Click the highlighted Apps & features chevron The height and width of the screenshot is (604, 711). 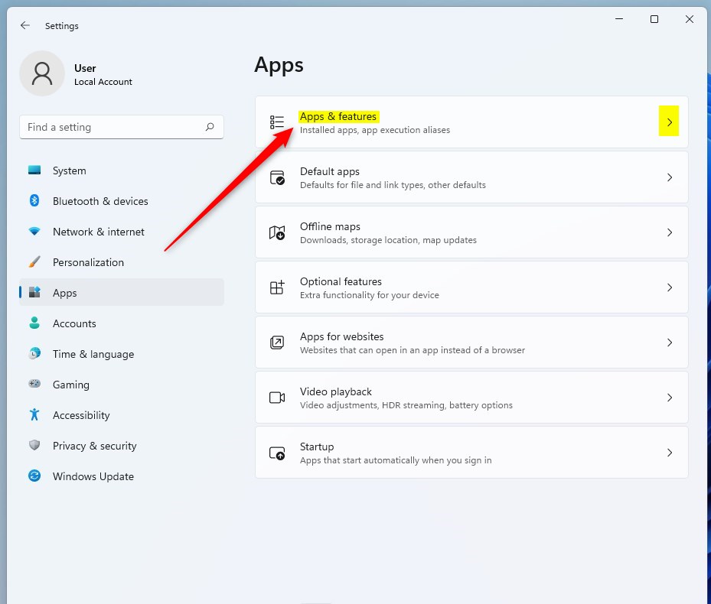669,121
